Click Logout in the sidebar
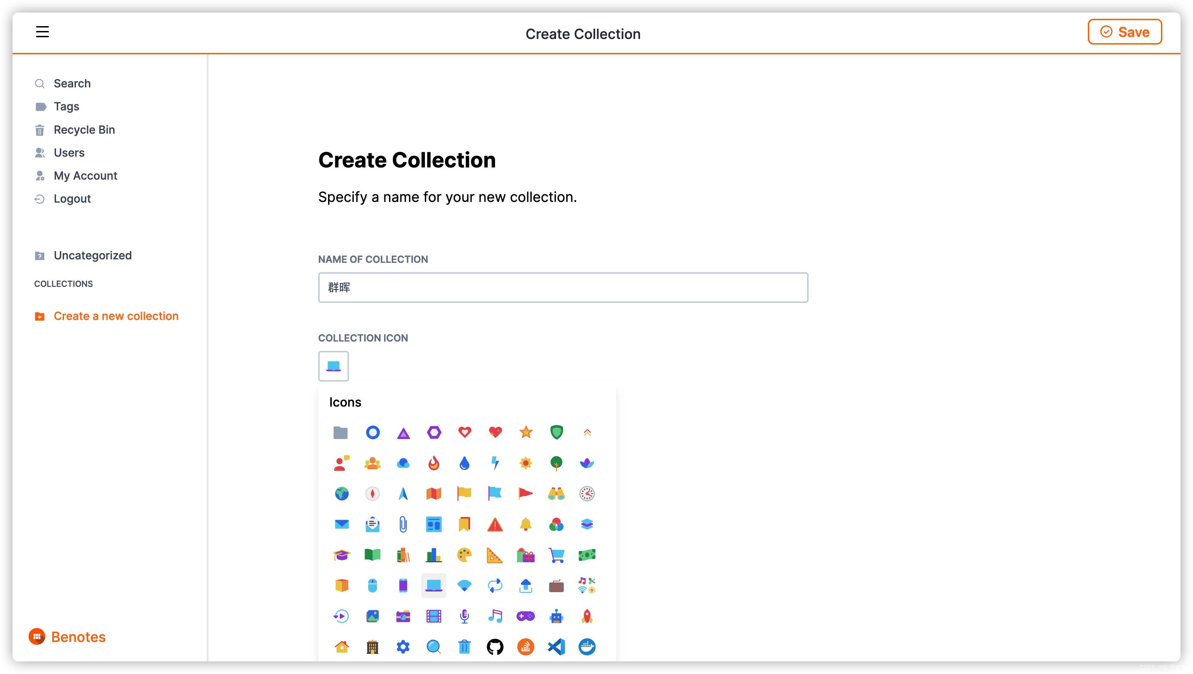 pyautogui.click(x=72, y=199)
